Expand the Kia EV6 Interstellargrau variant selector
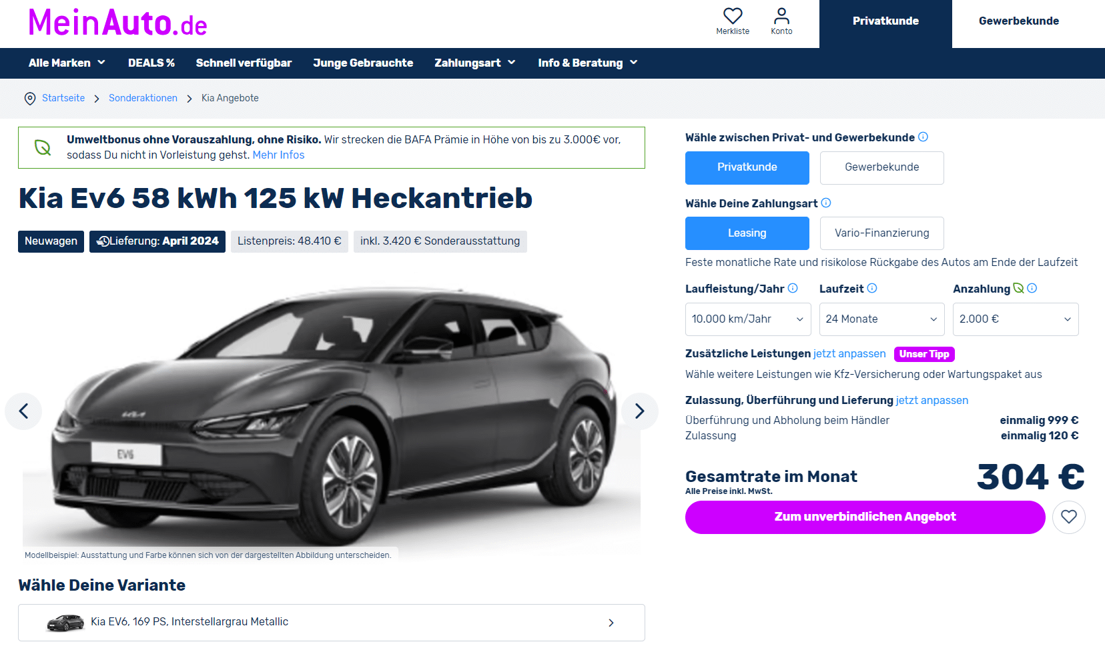Viewport: 1105px width, 652px height. (332, 623)
